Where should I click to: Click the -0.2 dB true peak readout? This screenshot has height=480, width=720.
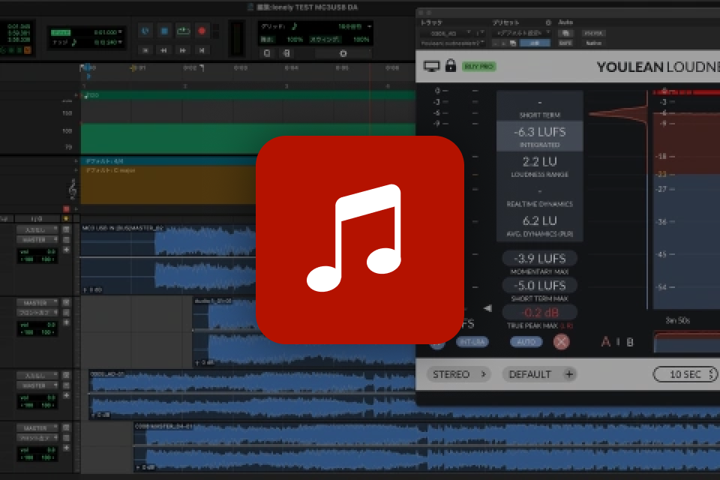(x=540, y=313)
